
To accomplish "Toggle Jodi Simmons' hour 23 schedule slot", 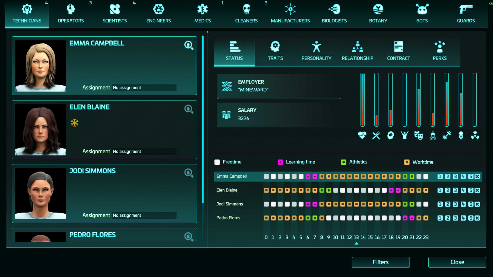I will (426, 204).
